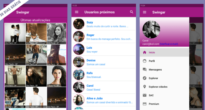Open photo of two women hugging
Viewport: 205px width, 110px height.
pos(15,33)
